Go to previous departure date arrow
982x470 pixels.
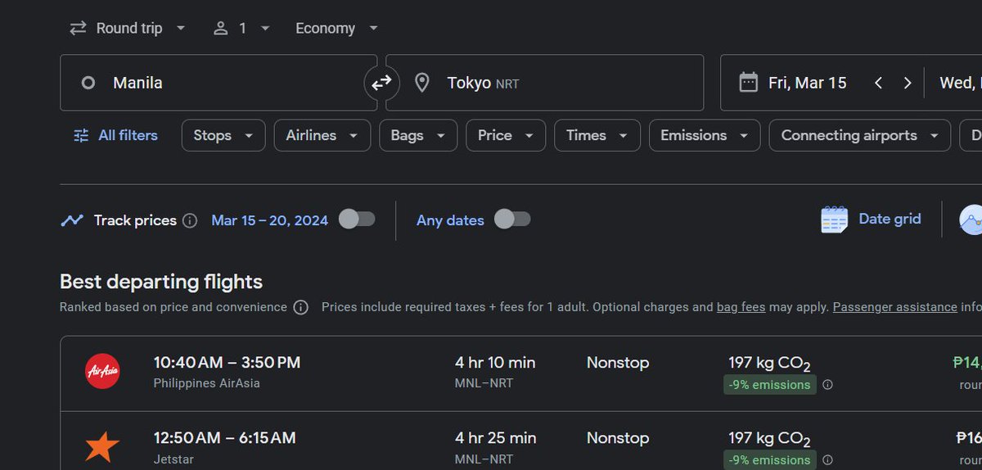click(878, 83)
